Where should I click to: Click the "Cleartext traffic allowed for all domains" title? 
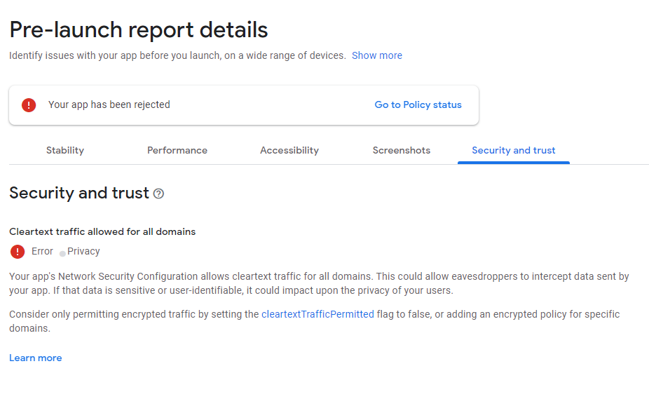coord(102,231)
